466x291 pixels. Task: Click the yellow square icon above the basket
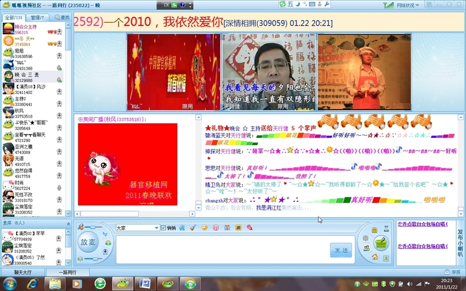click(374, 230)
